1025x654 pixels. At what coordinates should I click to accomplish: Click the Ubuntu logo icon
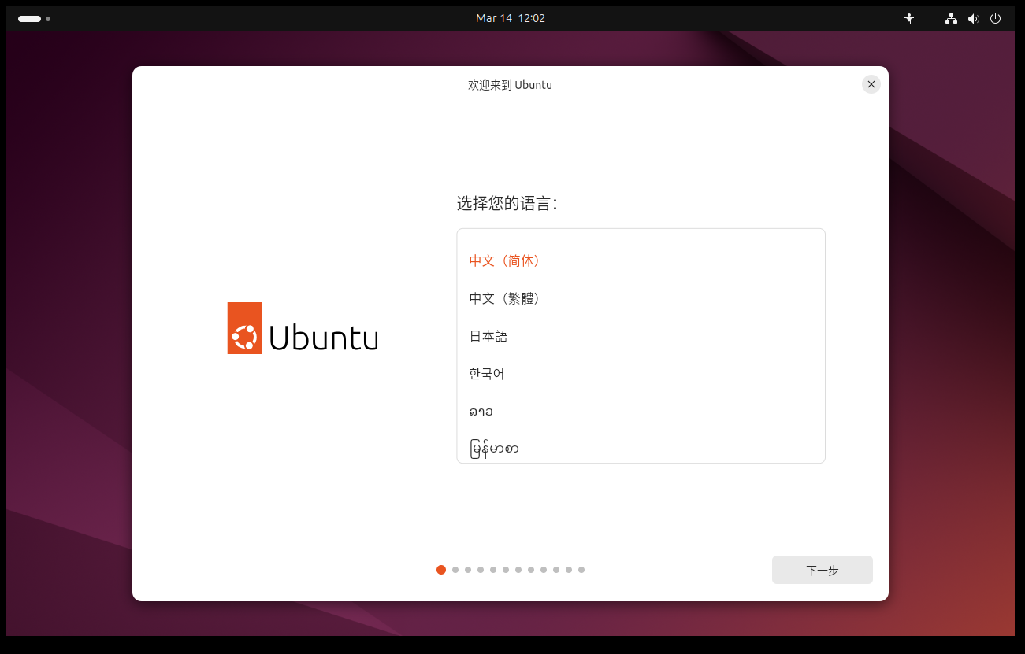(244, 328)
